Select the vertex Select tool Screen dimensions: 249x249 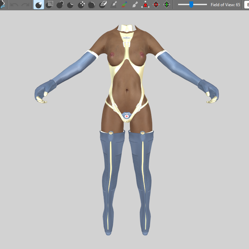[x=39, y=5]
